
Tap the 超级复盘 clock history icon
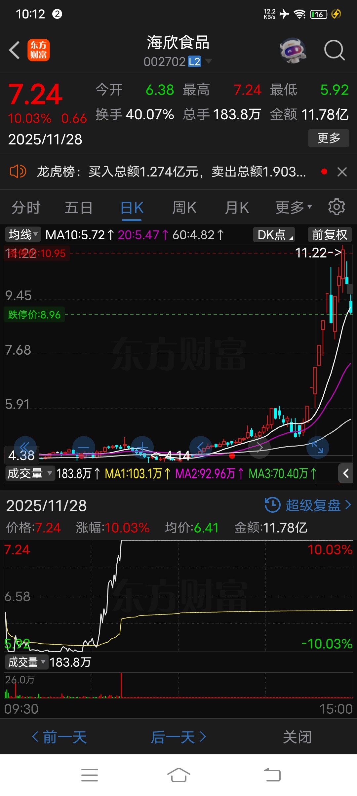[x=272, y=505]
